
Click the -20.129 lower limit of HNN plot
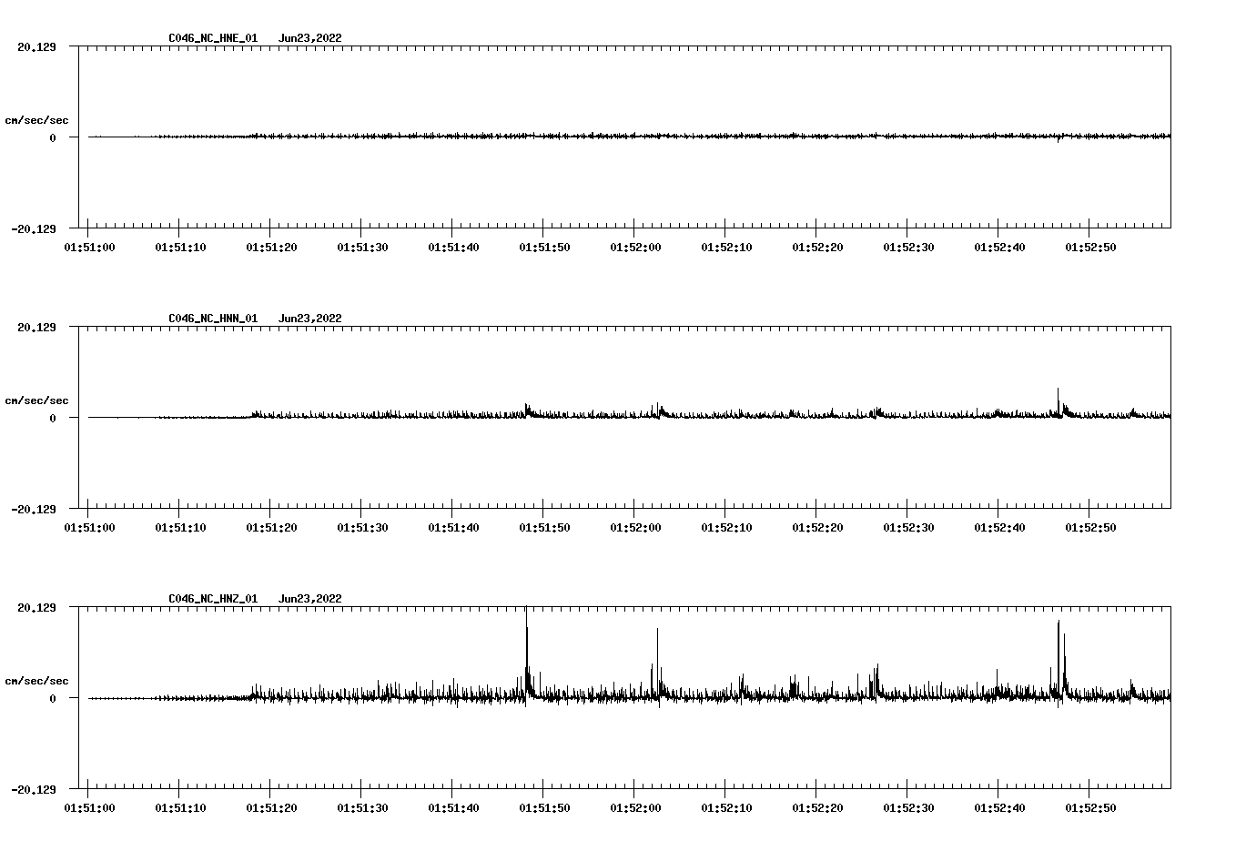[x=34, y=509]
